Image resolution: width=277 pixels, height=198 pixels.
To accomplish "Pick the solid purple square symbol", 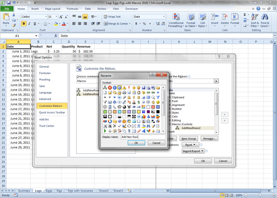I will click(148, 112).
